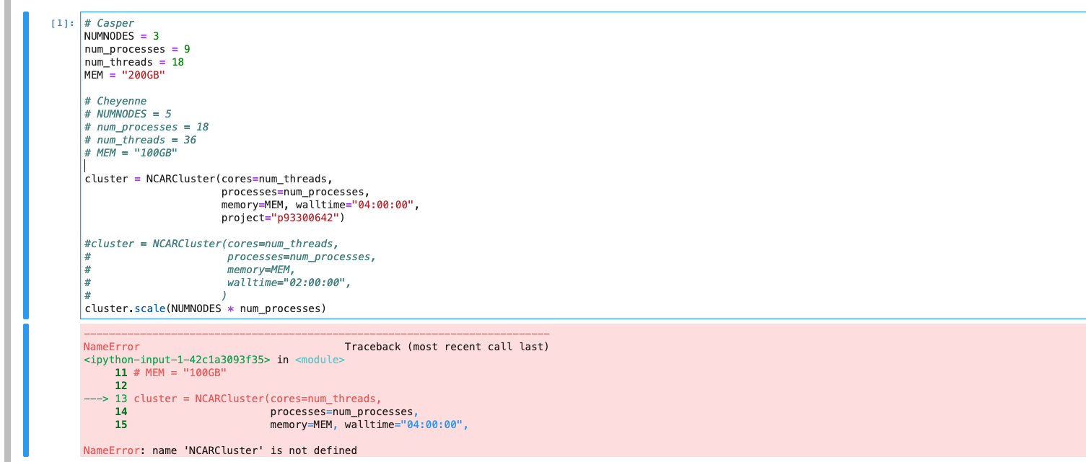Click the 'num_processes = 9' line
The width and height of the screenshot is (1086, 462).
coord(137,49)
